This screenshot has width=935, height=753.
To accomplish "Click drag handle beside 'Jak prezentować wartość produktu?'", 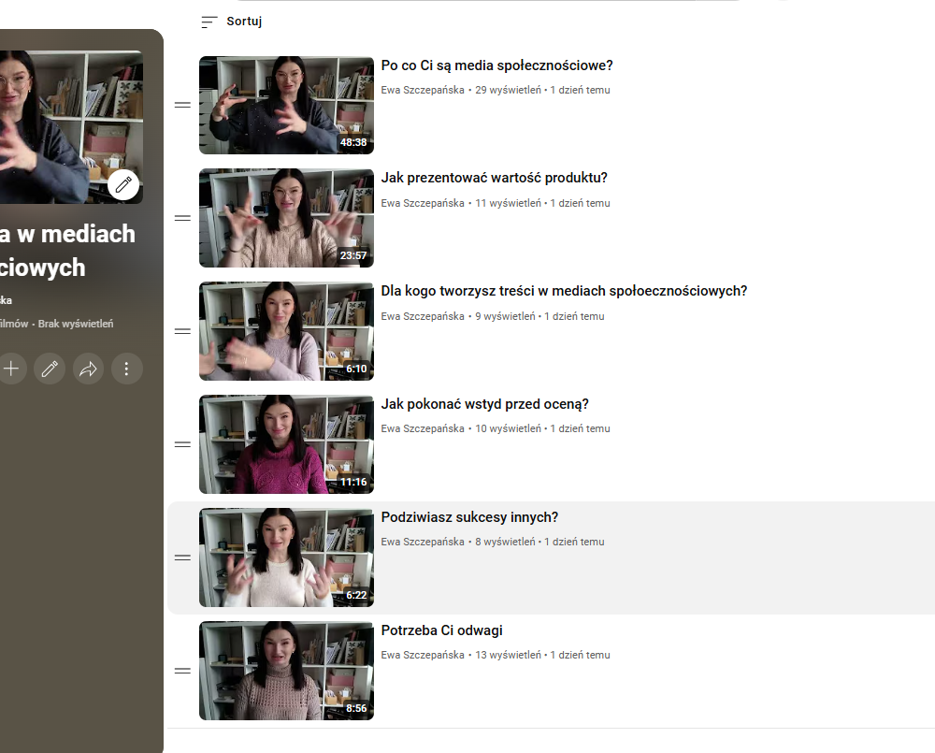I will point(182,218).
